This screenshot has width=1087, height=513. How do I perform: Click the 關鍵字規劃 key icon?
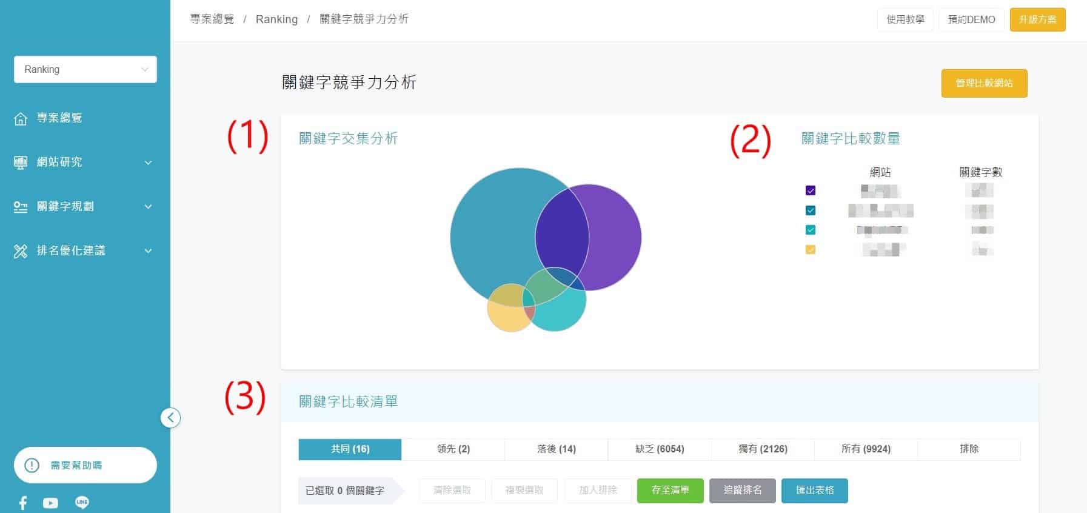point(21,207)
